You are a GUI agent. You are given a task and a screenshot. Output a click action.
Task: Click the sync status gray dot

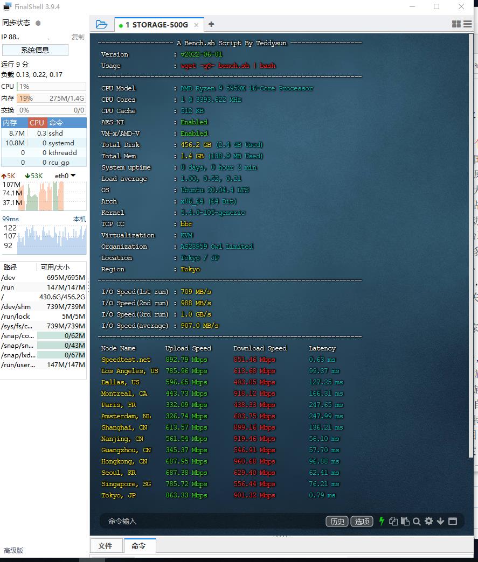point(38,23)
